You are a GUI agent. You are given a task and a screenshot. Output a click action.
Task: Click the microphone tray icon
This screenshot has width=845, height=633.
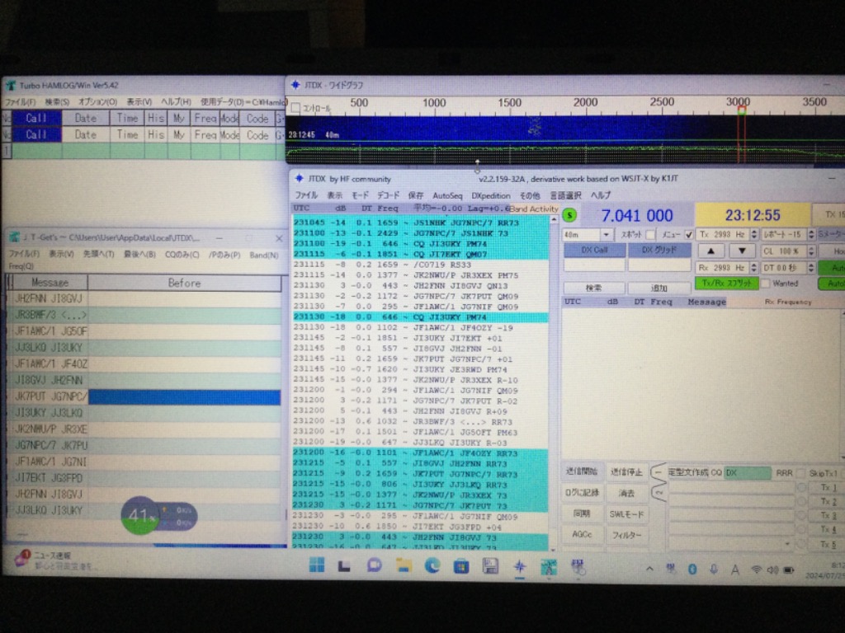pos(714,569)
